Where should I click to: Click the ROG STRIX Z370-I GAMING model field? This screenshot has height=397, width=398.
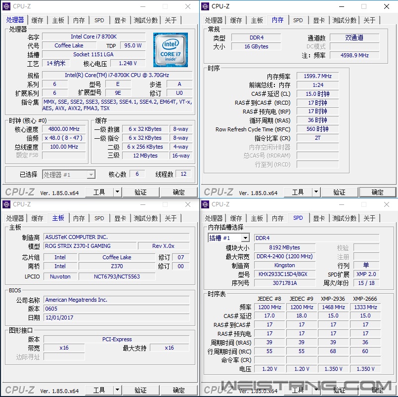tap(90, 246)
